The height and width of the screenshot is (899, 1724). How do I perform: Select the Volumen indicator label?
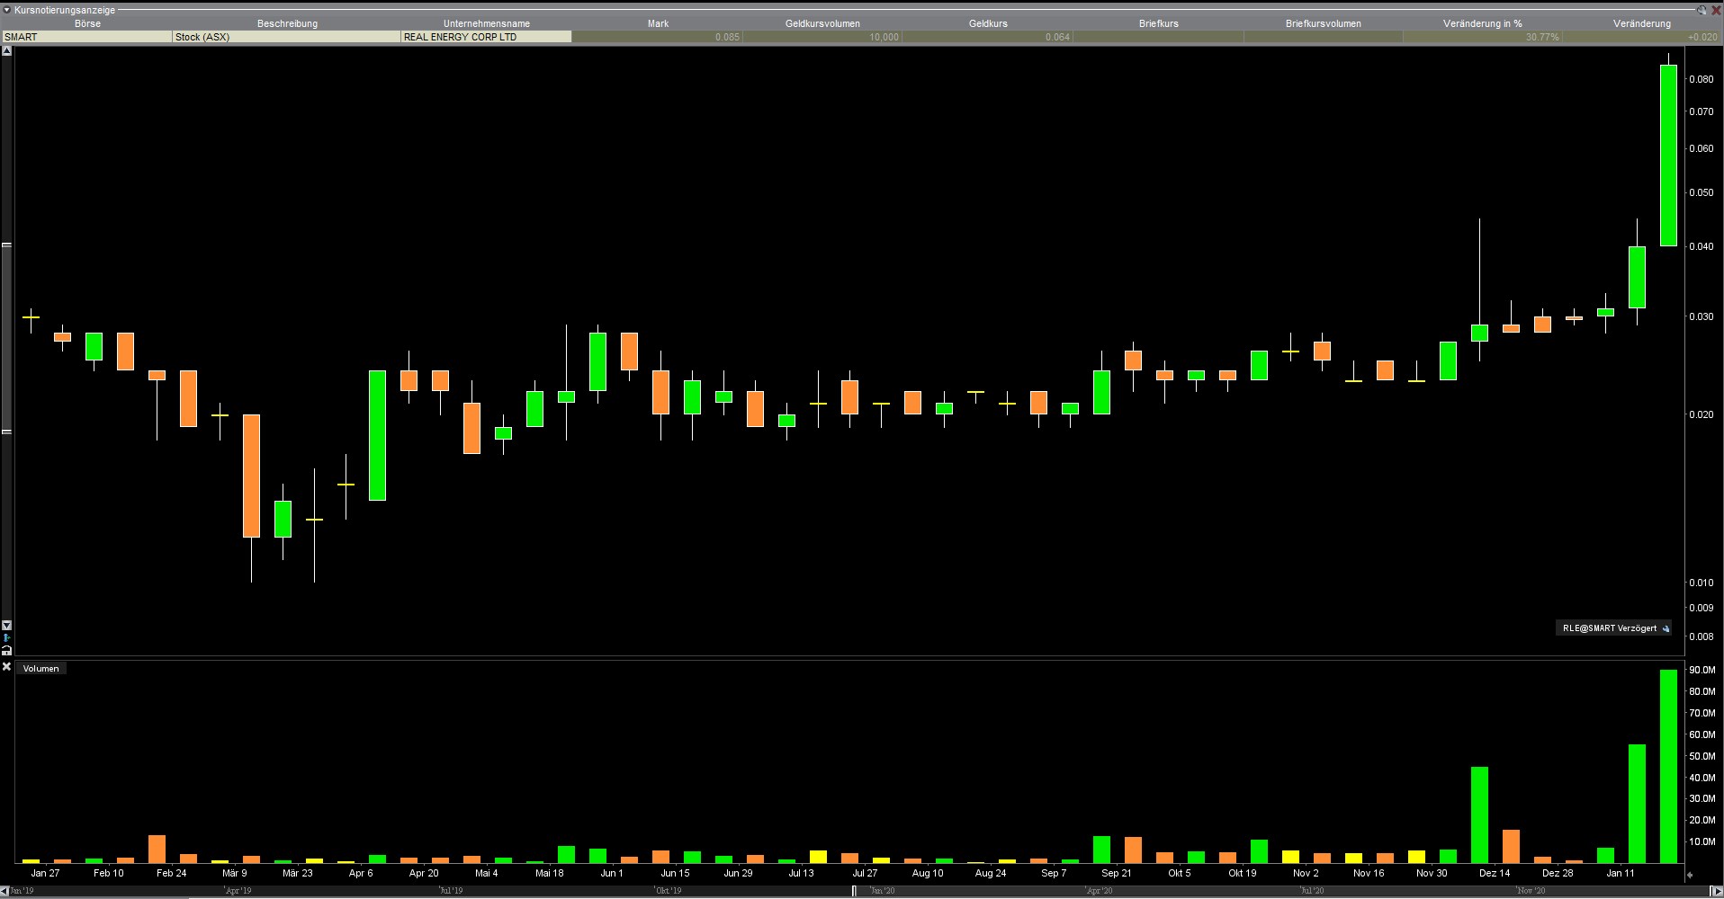(40, 668)
